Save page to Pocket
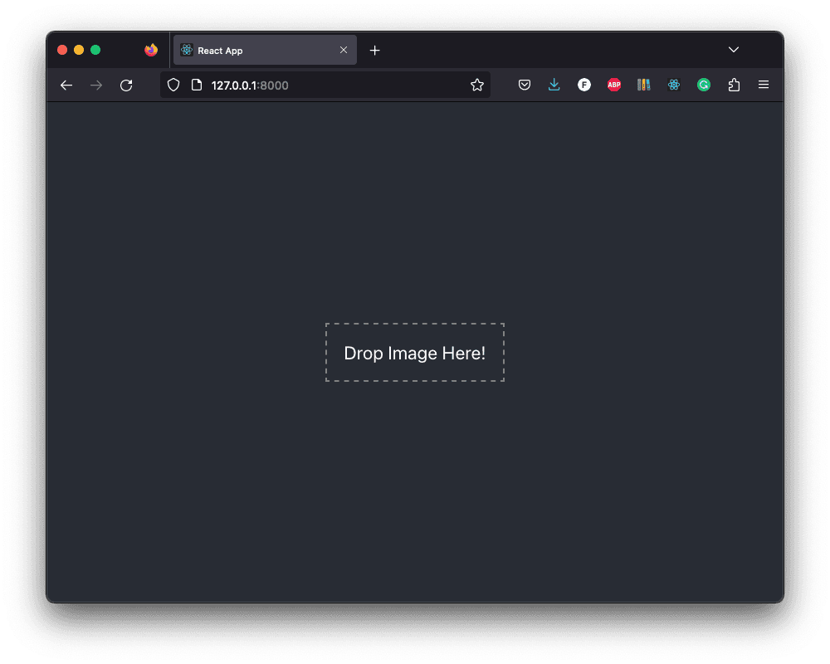830x664 pixels. (524, 85)
